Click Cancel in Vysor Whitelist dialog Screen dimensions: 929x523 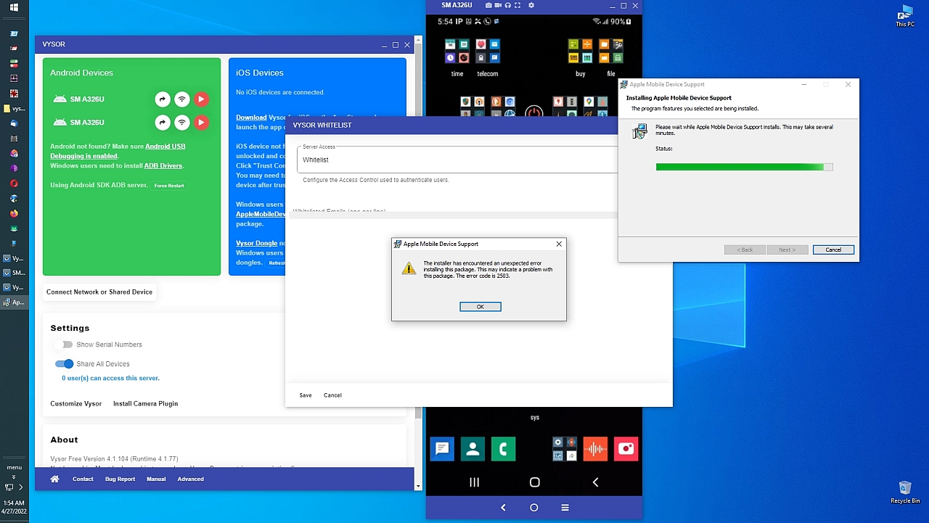(332, 395)
